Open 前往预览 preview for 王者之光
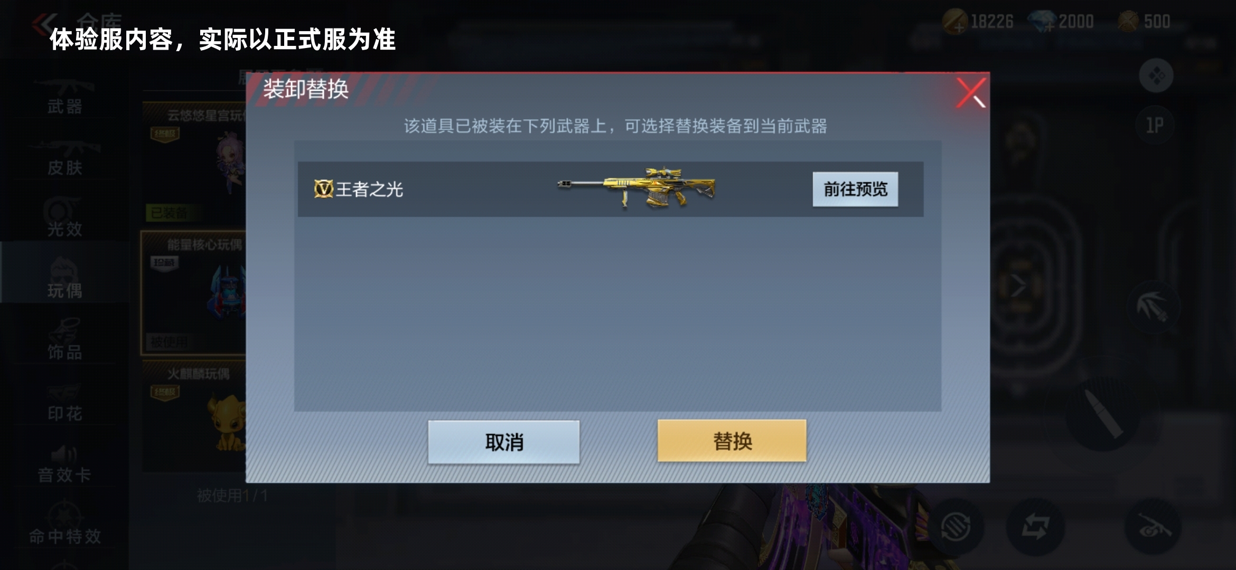The image size is (1236, 570). 855,189
